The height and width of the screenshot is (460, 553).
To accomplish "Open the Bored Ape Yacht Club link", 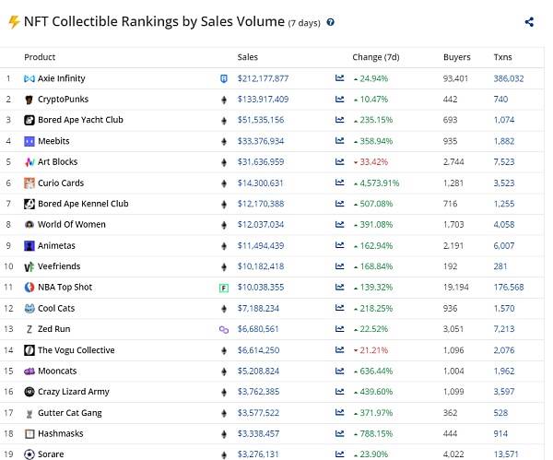I will tap(80, 120).
